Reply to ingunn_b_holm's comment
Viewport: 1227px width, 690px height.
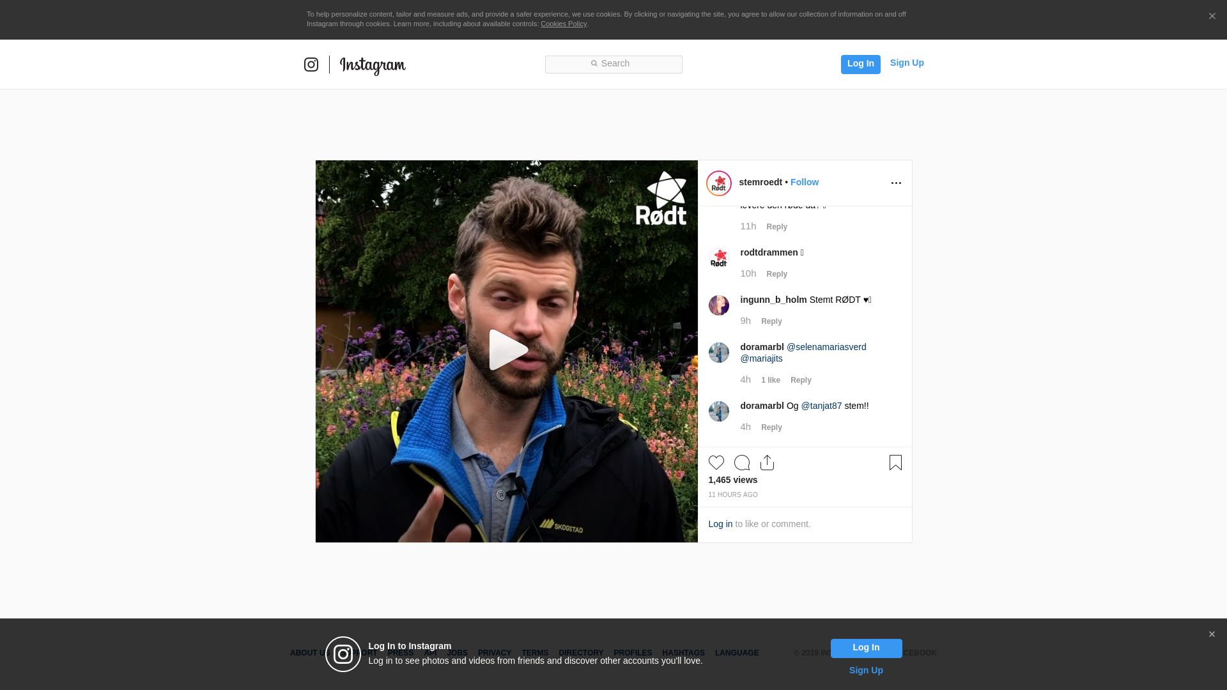tap(771, 321)
